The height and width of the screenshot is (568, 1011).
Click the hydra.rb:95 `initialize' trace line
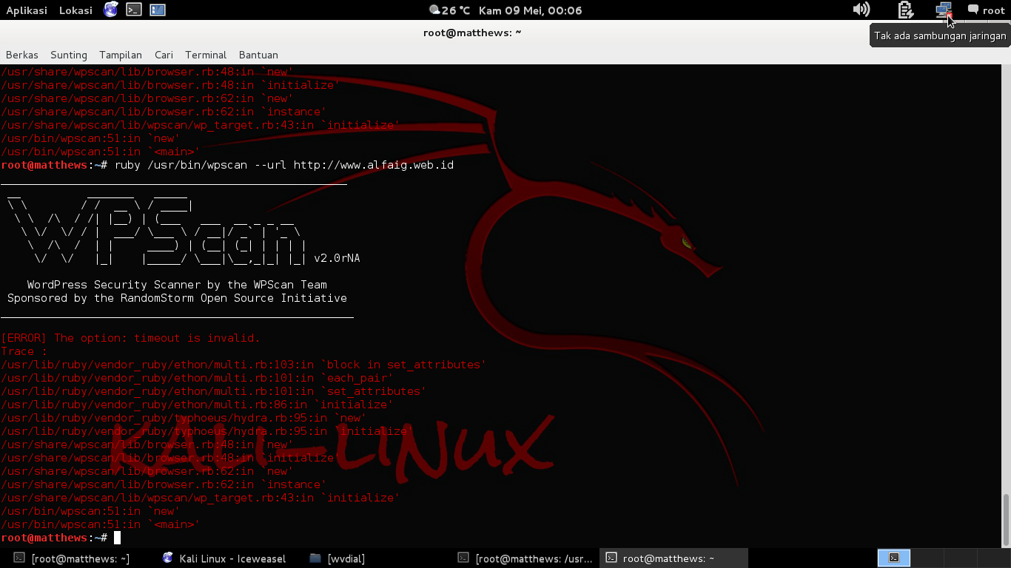pos(207,431)
